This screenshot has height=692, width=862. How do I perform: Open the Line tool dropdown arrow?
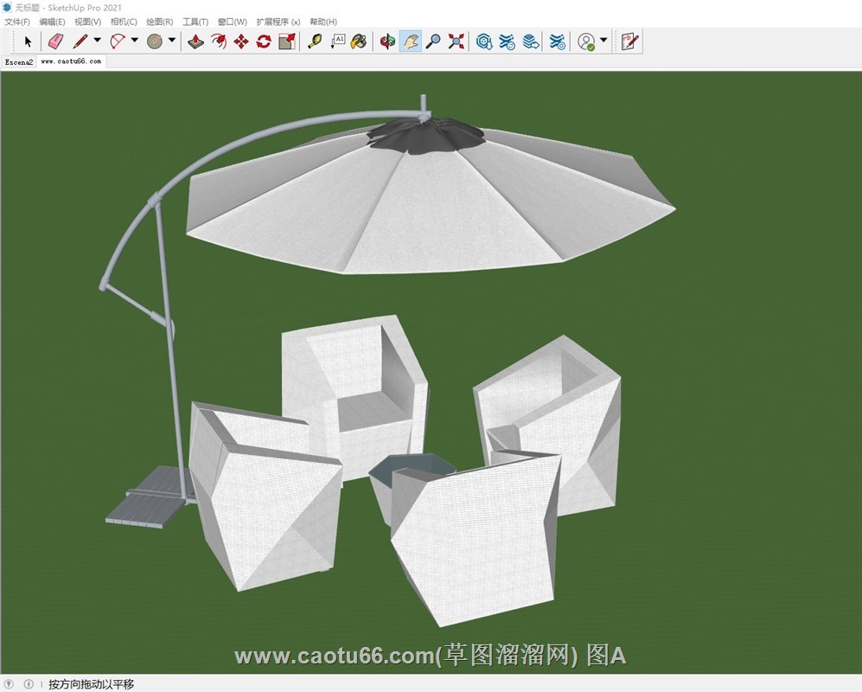coord(98,40)
